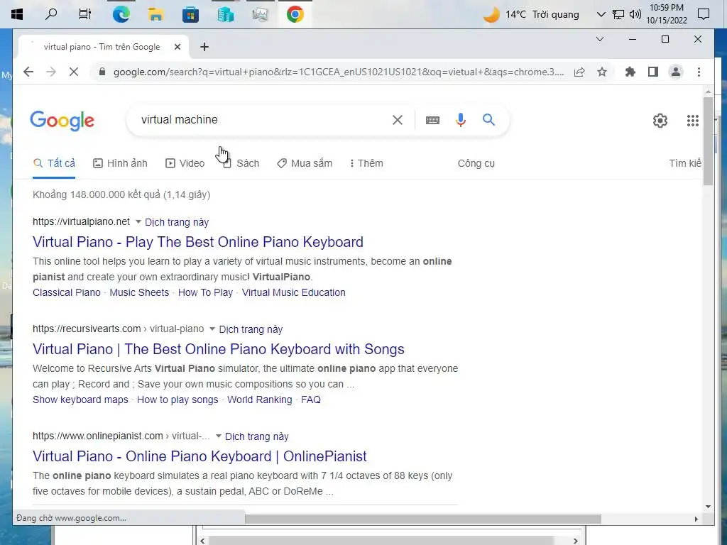Switch to the Sách tab
The width and height of the screenshot is (727, 545).
coord(241,163)
